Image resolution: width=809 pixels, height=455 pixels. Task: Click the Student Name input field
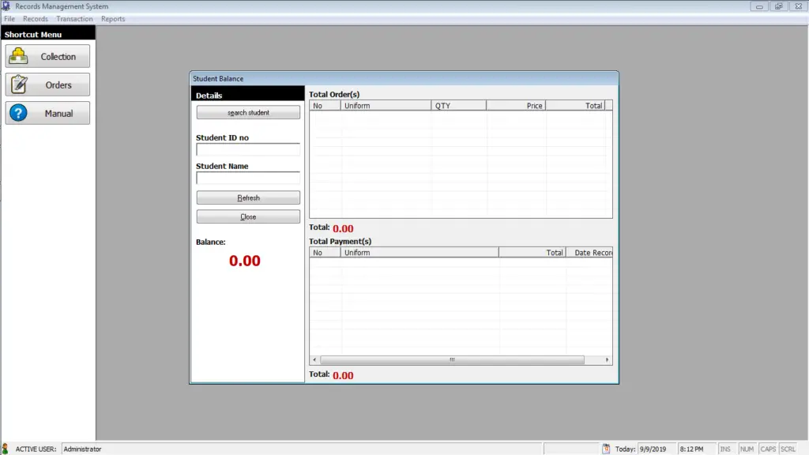(x=247, y=176)
